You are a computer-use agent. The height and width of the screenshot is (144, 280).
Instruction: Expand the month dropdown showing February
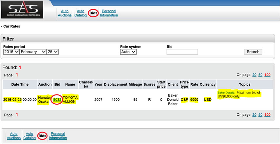point(33,52)
